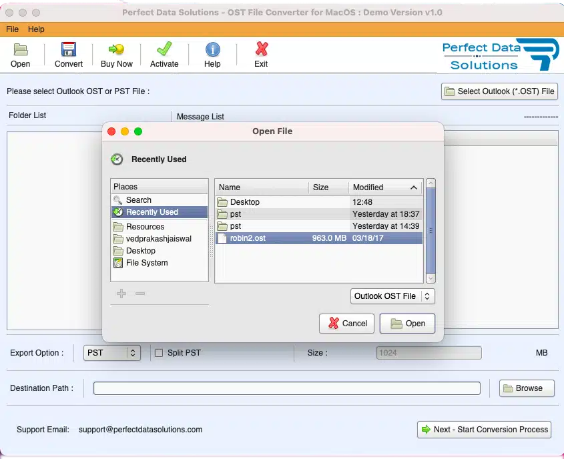Click Cancel in Open File dialog
Viewport: 564px width, 459px height.
tap(347, 324)
